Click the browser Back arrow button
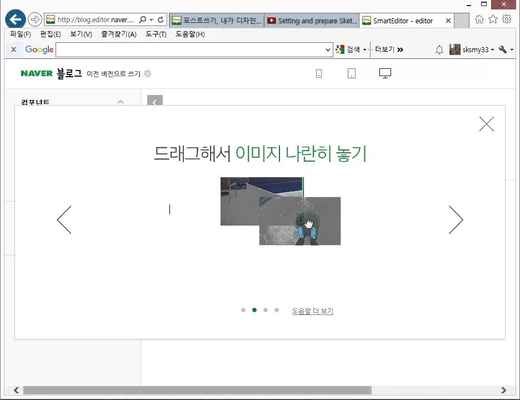 tap(15, 19)
